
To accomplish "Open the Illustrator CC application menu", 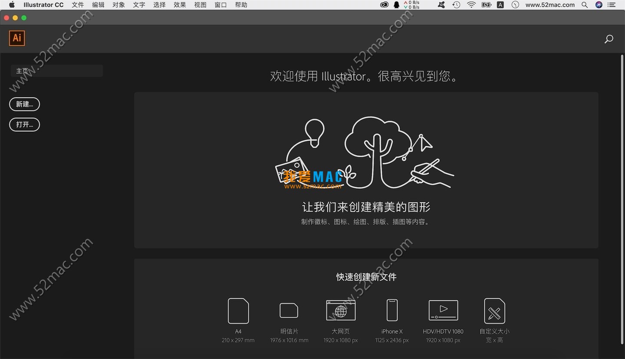I will (43, 5).
